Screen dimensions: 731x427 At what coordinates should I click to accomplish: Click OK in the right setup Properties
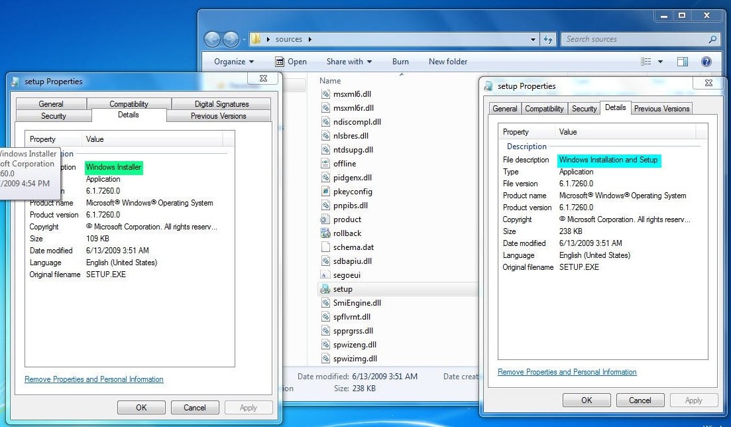pos(587,400)
